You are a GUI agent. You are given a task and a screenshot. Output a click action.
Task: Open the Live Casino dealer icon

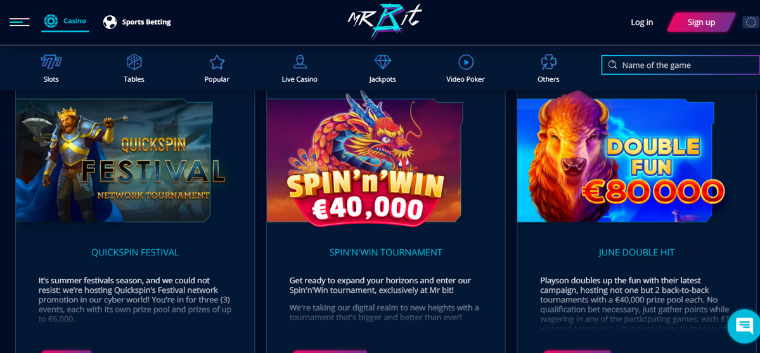[x=300, y=62]
